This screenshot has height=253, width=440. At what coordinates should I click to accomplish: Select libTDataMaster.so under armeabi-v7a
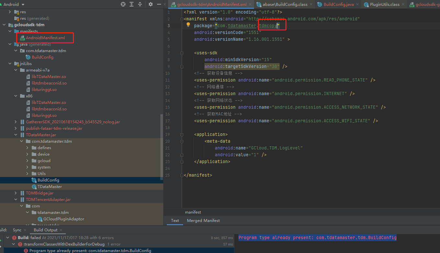point(49,77)
